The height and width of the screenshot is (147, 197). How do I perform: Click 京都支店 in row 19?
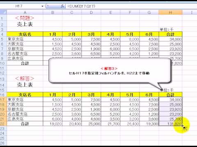(25, 109)
